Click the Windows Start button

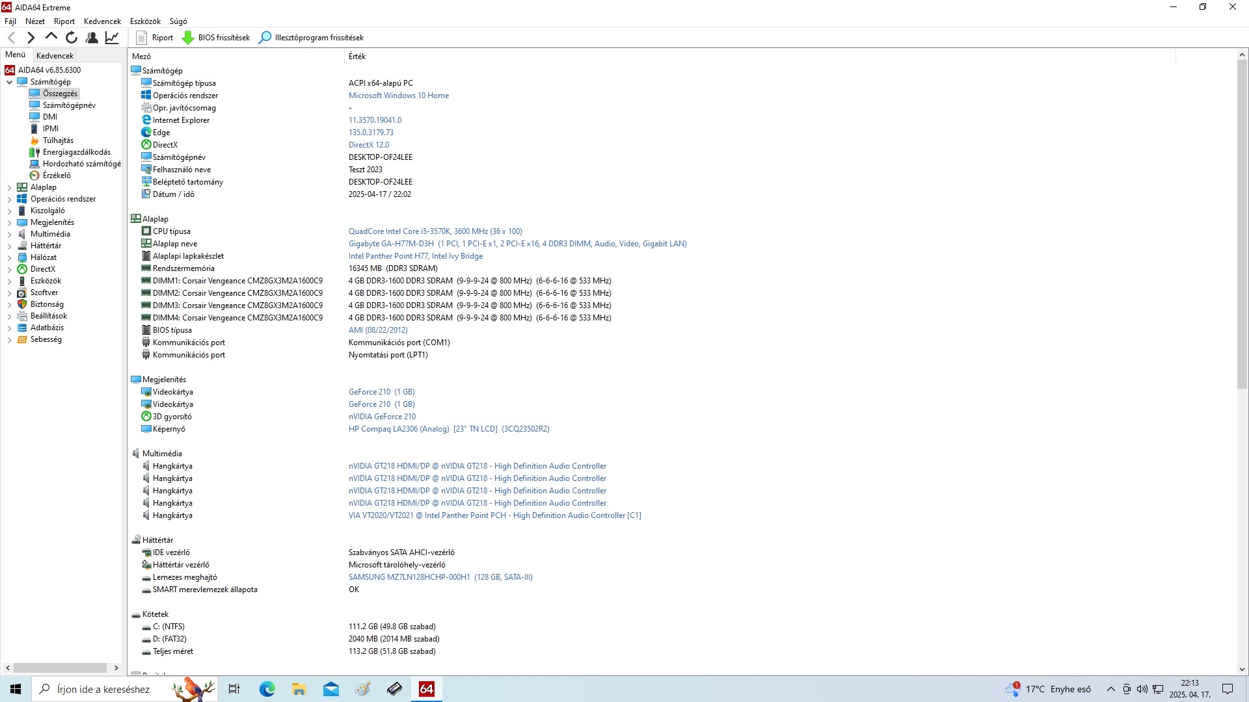point(16,689)
